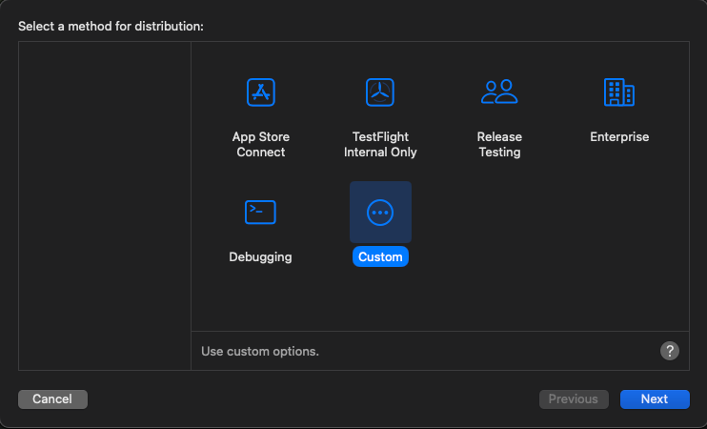Viewport: 707px width, 429px height.
Task: Go back with the Previous button
Action: (x=574, y=399)
